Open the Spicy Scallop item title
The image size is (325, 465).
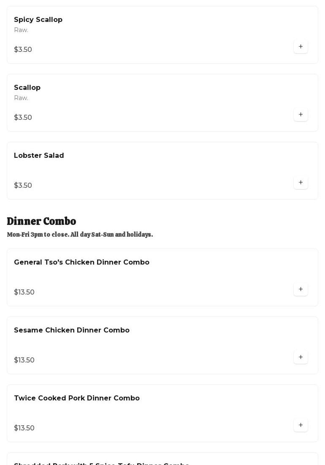38,20
